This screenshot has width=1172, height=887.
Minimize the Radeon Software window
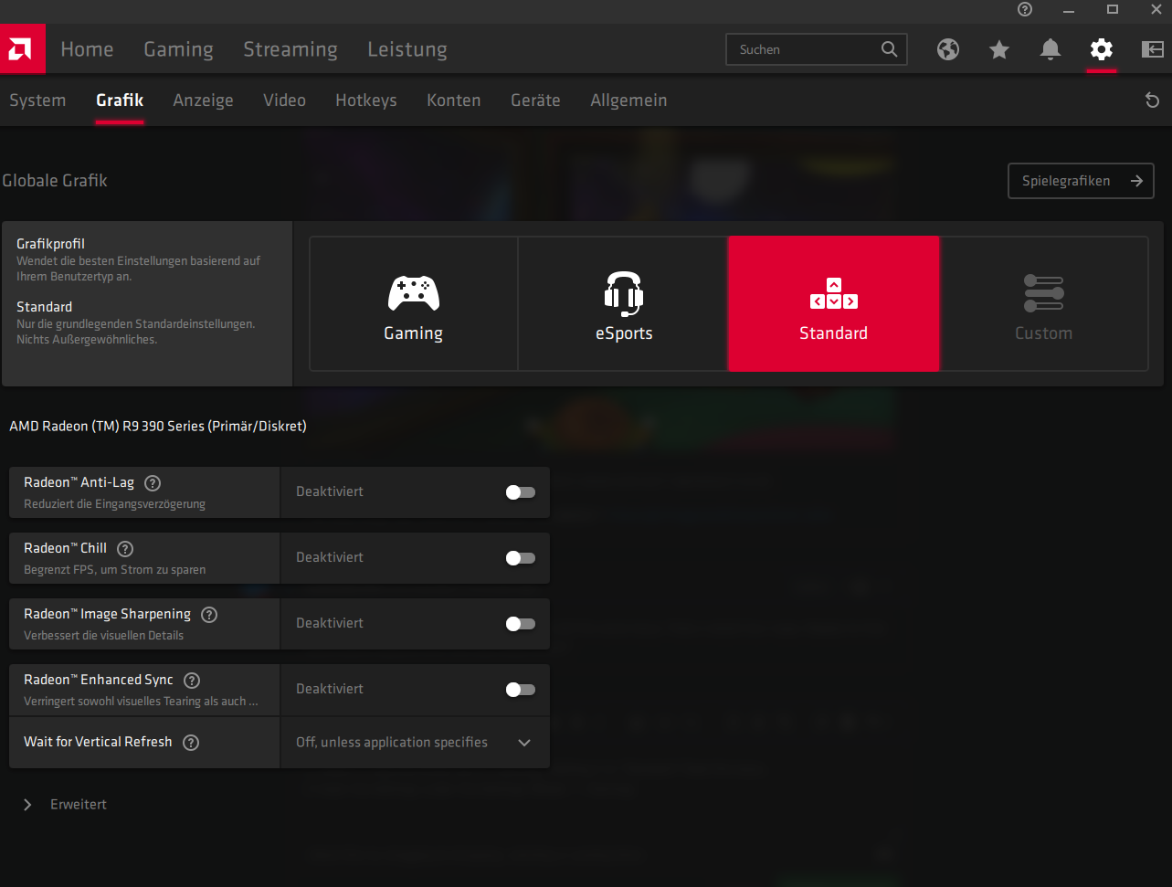1069,9
